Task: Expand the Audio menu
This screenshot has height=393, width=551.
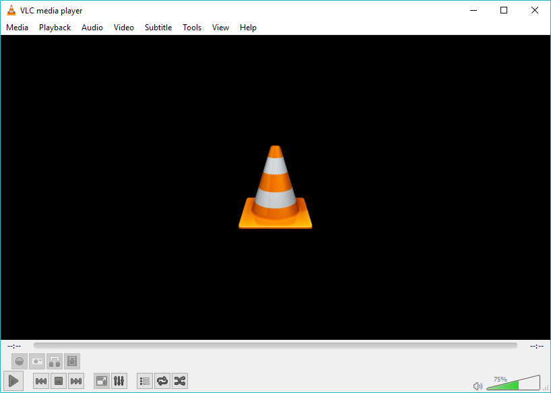Action: point(92,28)
